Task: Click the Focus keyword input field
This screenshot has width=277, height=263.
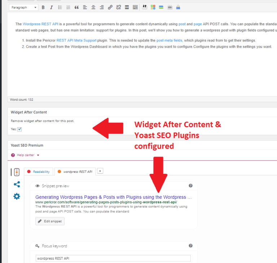Action: click(113, 258)
